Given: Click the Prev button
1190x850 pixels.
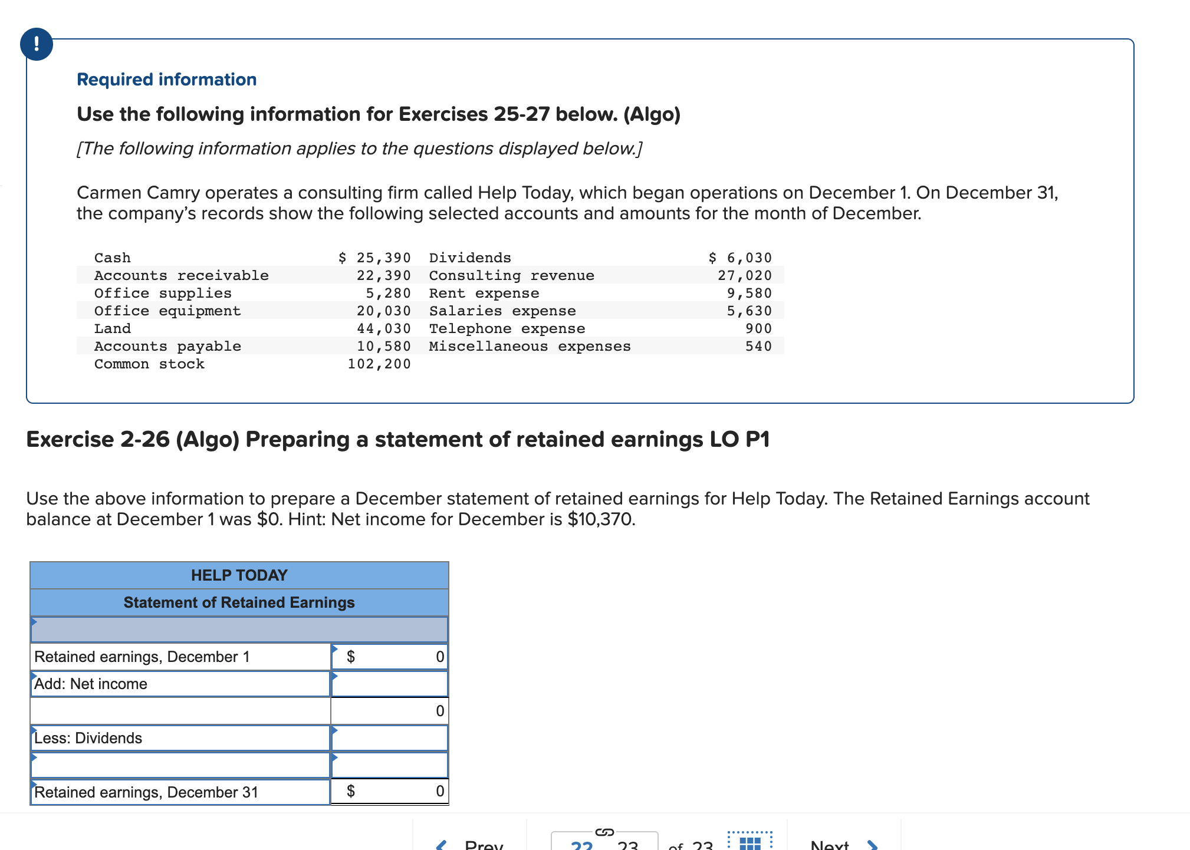Looking at the screenshot, I should (484, 845).
